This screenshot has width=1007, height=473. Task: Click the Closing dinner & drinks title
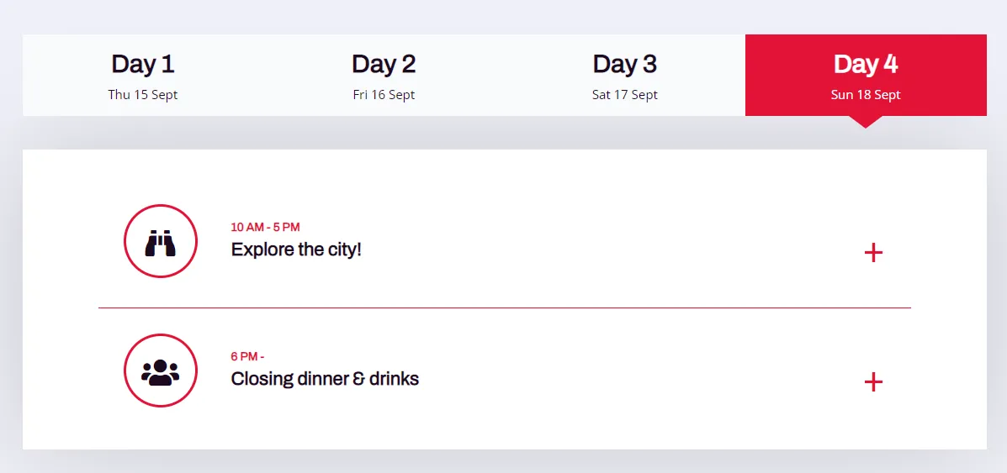click(x=325, y=379)
